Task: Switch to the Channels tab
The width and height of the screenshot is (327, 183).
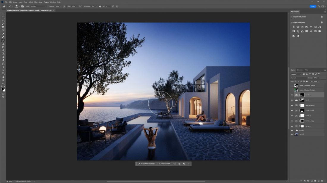Action: (300, 70)
